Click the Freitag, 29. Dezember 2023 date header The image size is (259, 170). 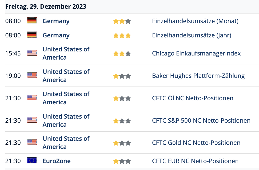tap(46, 7)
